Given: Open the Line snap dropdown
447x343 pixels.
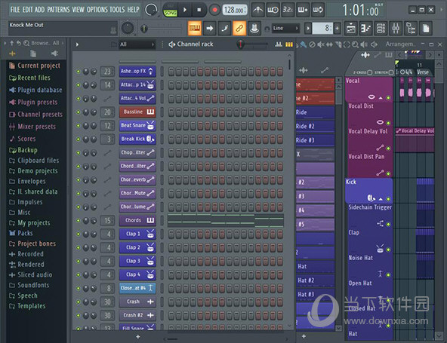Looking at the screenshot, I should tap(285, 28).
